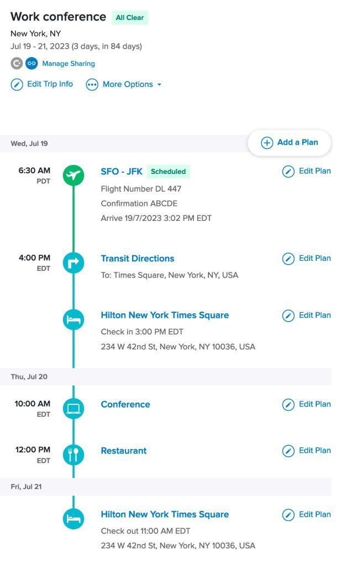Image resolution: width=346 pixels, height=567 pixels.
Task: Edit Plan for the Conference entry
Action: [x=307, y=404]
